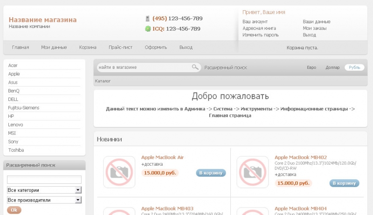Viewport: 373px width, 215px height.
Task: Click the Привет, Ваше имя greeting
Action: tap(264, 12)
